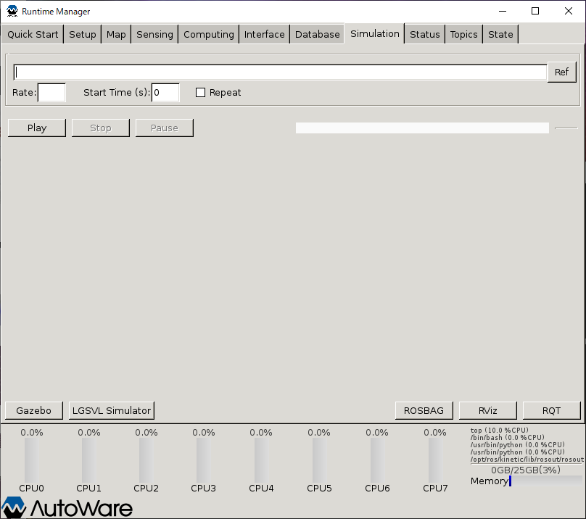Open the Quick Start tab
The width and height of the screenshot is (586, 519).
[33, 34]
